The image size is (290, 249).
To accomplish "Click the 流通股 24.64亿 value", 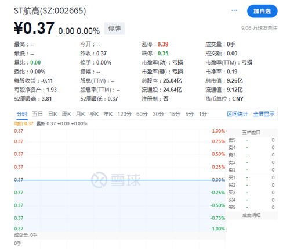I will (172, 90).
